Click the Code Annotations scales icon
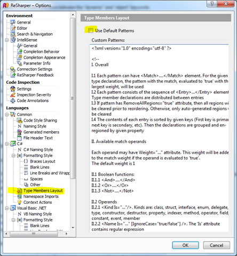The width and height of the screenshot is (237, 256). point(13,101)
